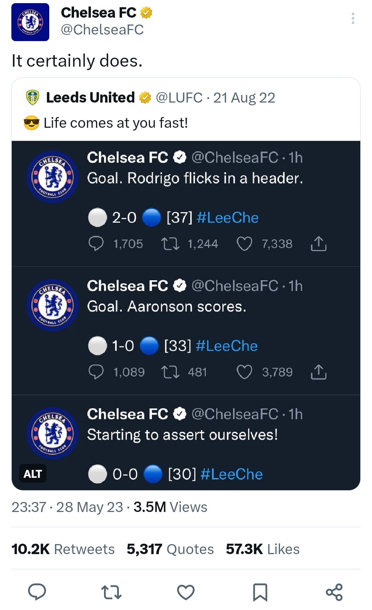The image size is (372, 610).
Task: Open Chelsea FC profile avatar at top
Action: pos(30,22)
